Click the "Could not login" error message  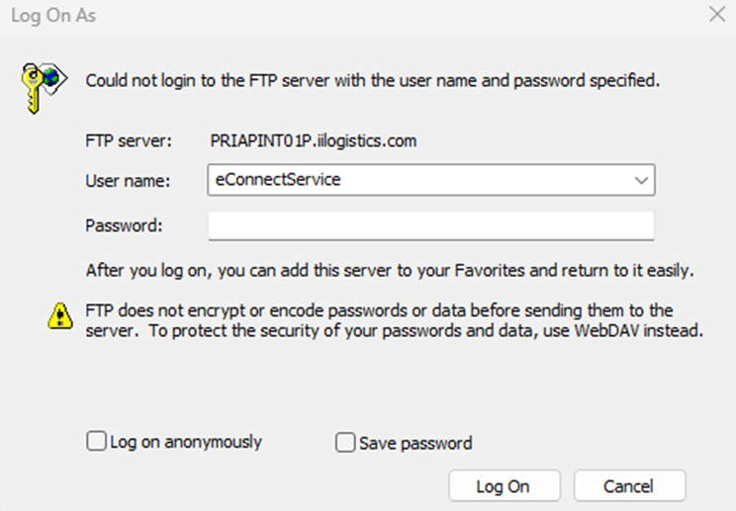click(372, 80)
